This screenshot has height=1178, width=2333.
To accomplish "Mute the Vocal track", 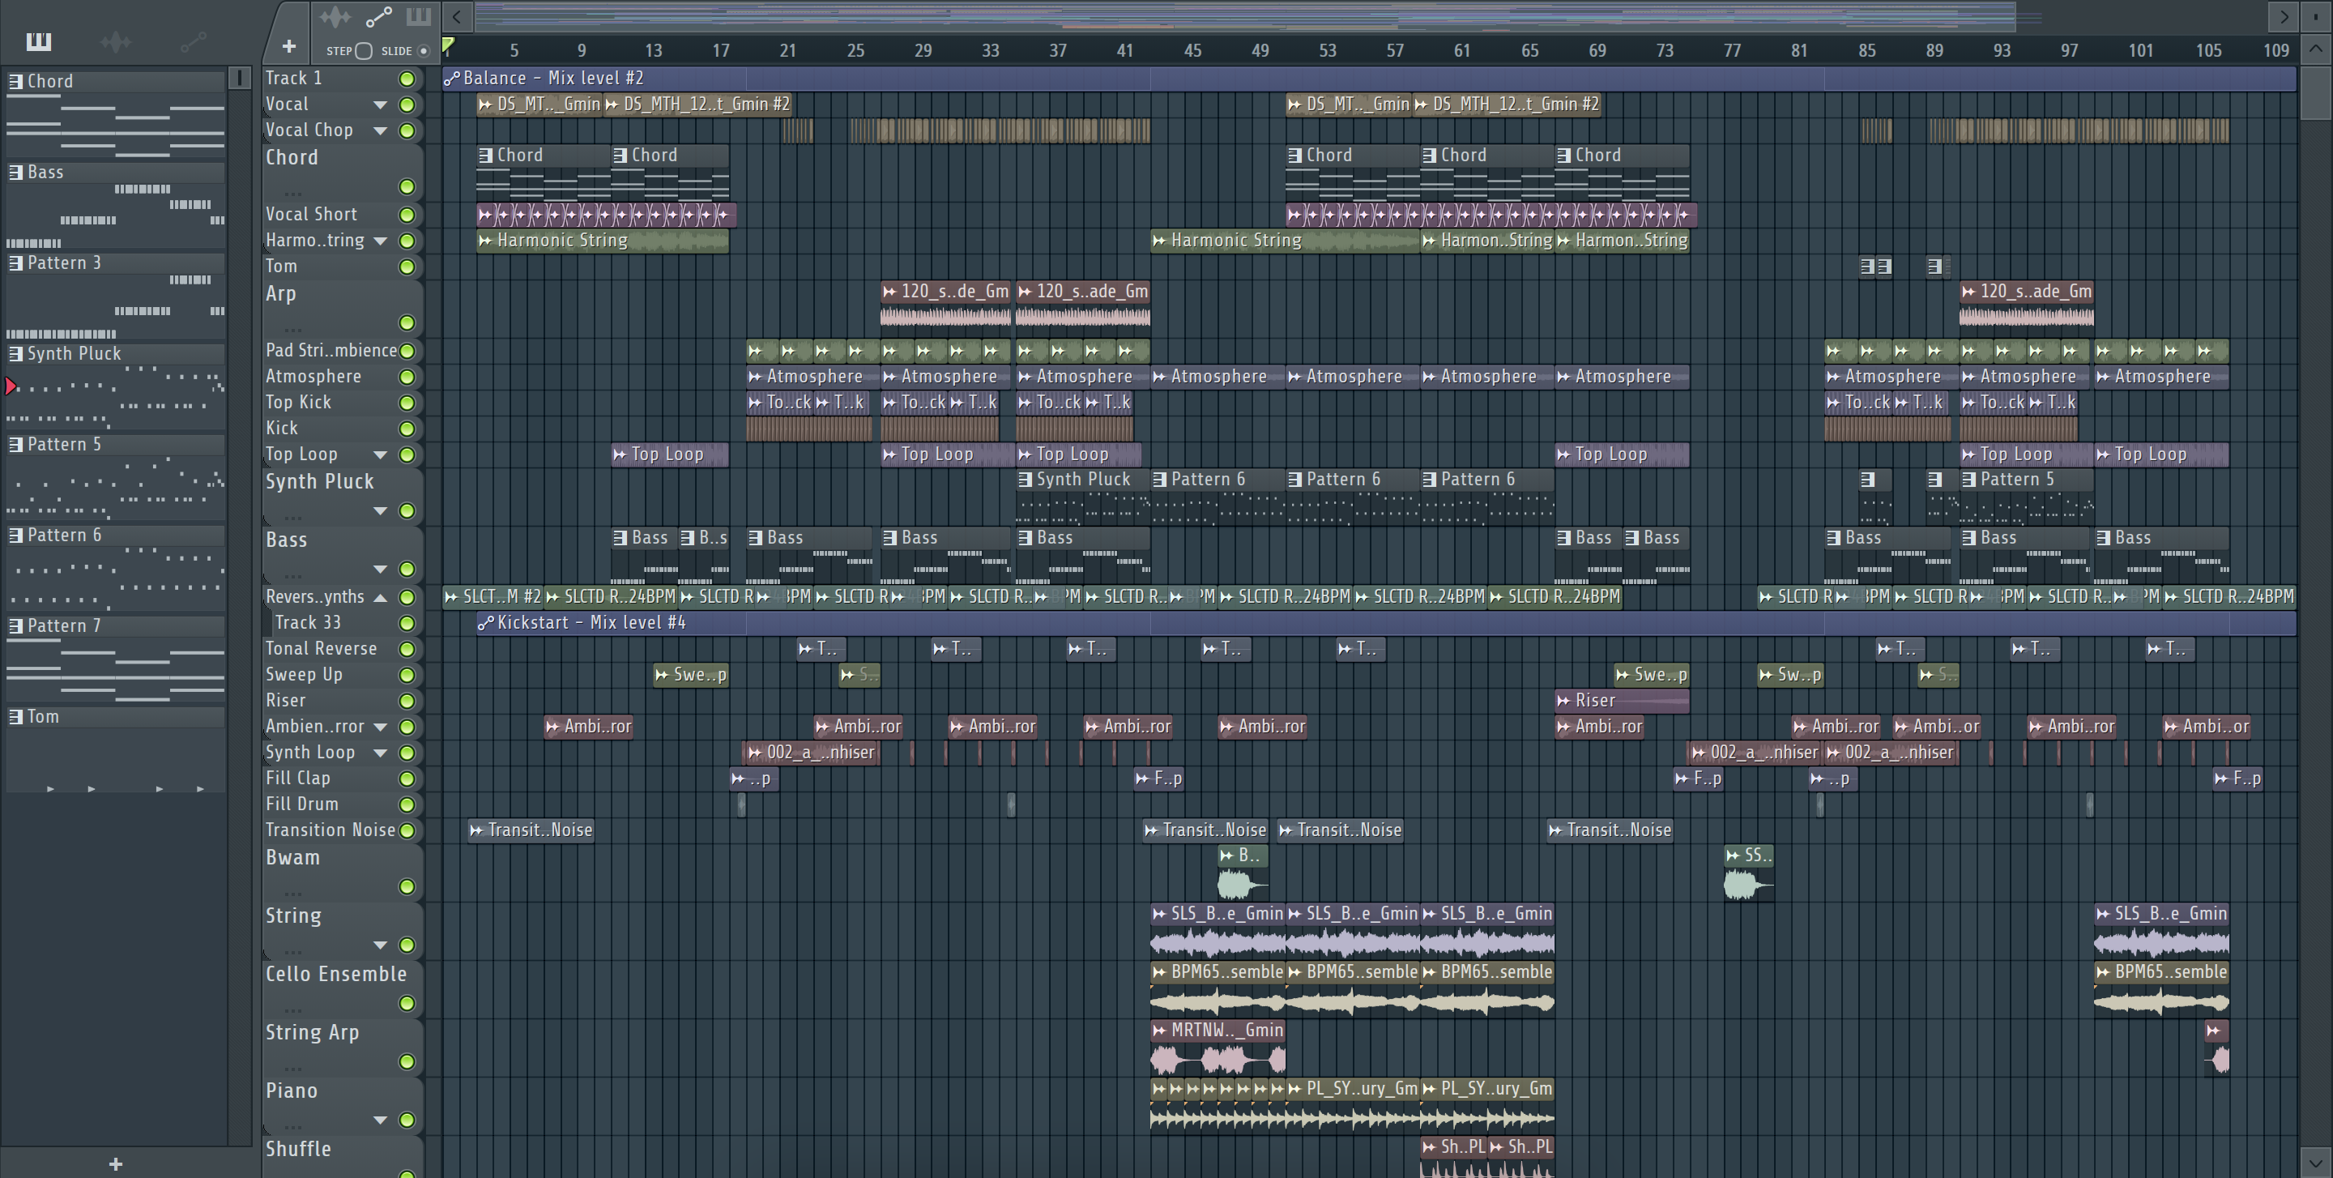I will [407, 105].
